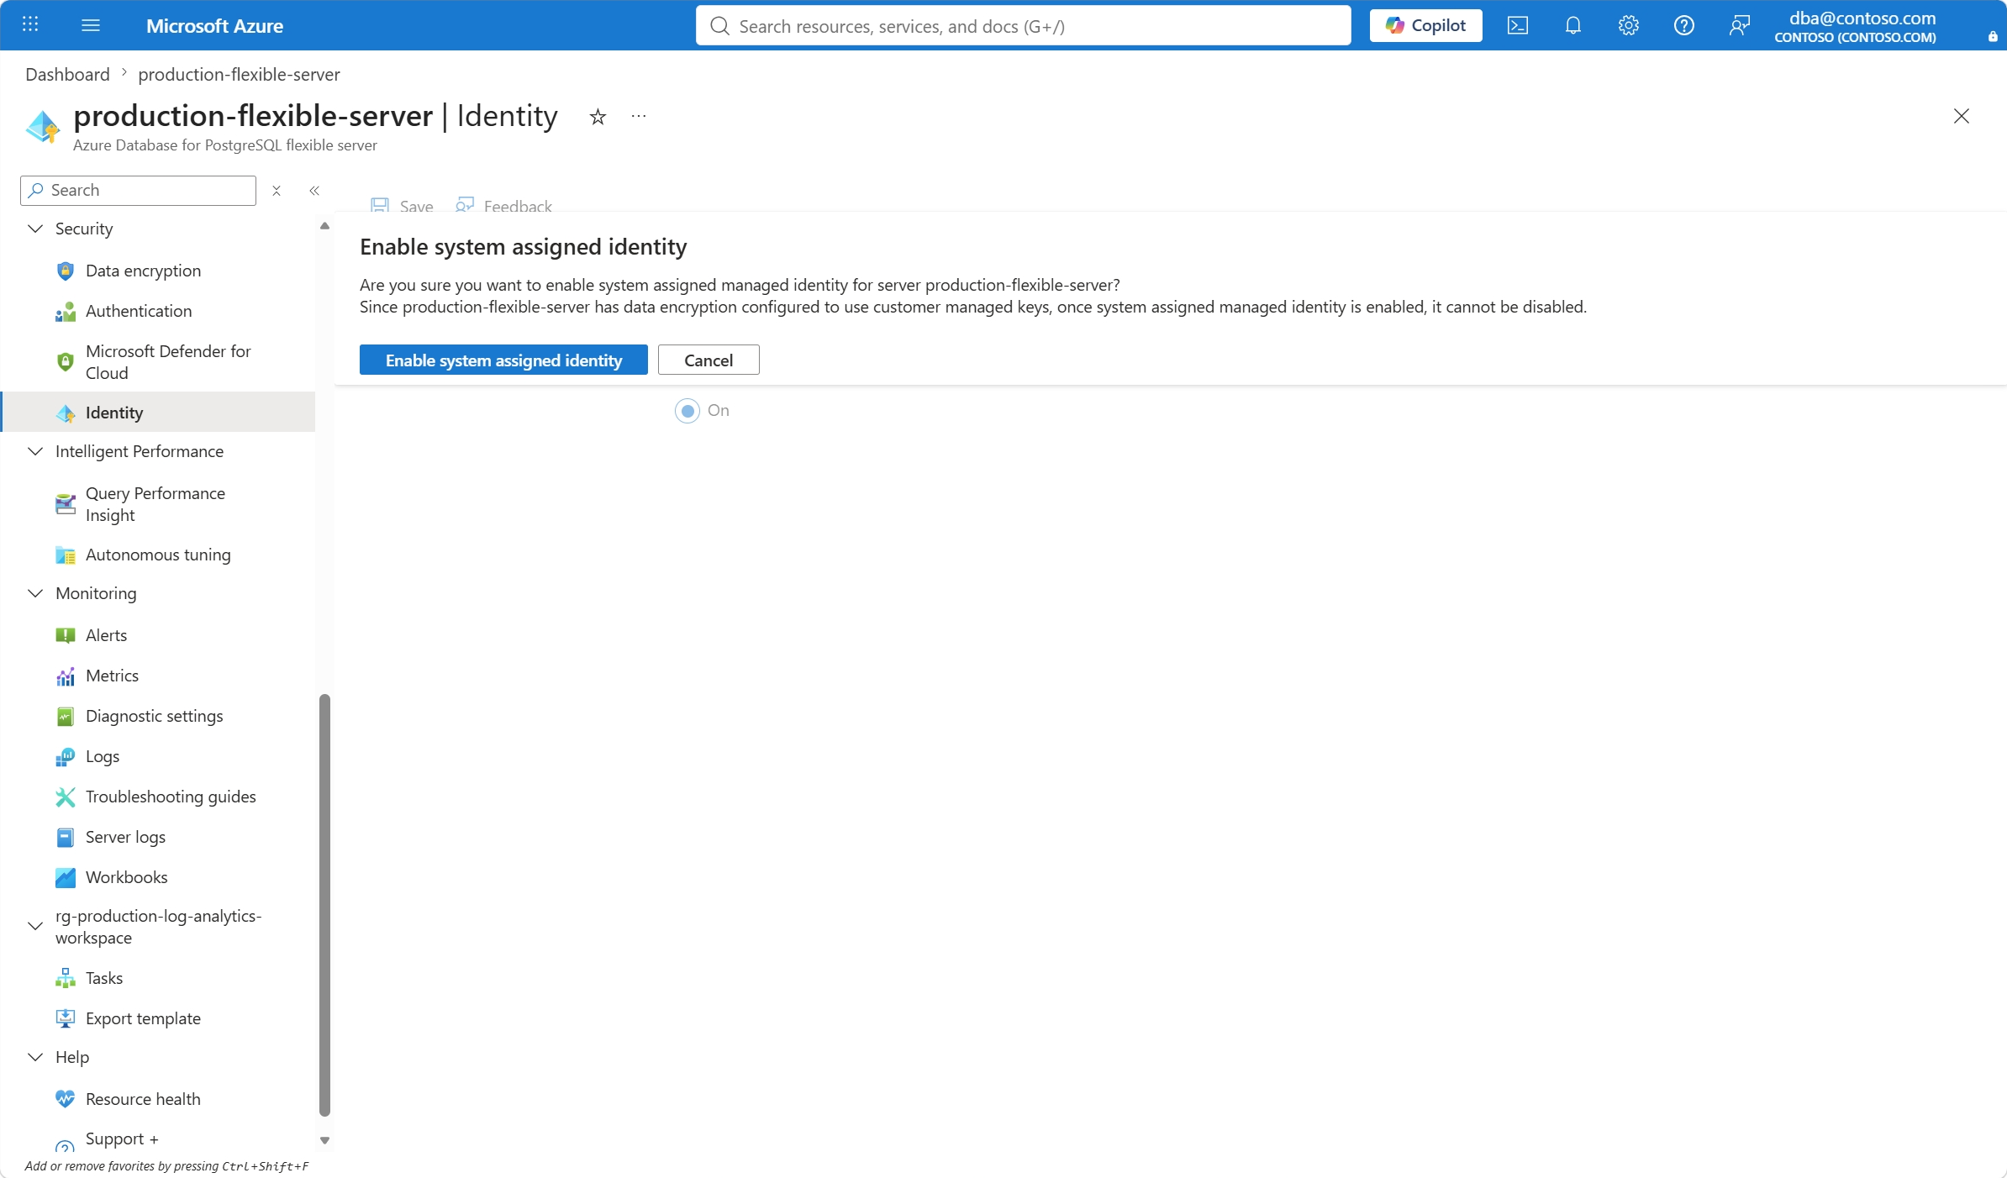Collapse the sidebar with double chevron
This screenshot has height=1178, width=2007.
[314, 191]
